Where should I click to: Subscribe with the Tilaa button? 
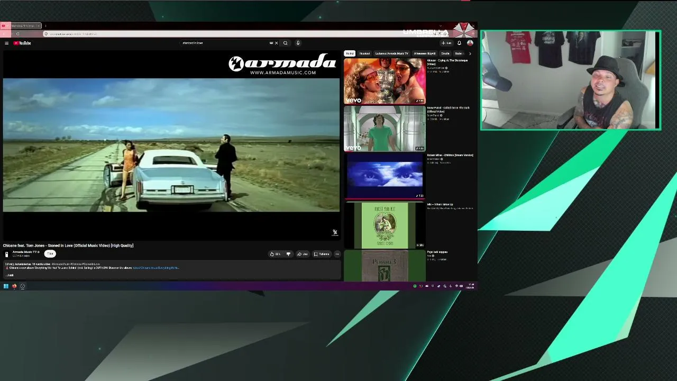point(50,254)
